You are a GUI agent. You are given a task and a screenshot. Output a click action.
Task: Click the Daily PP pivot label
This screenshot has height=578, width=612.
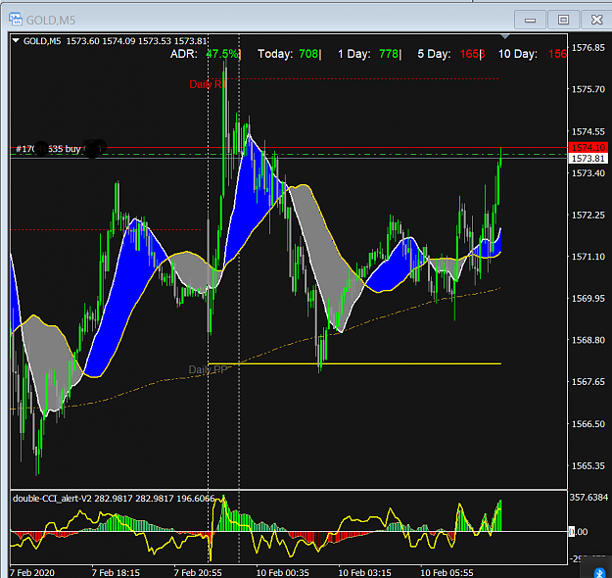coord(208,369)
